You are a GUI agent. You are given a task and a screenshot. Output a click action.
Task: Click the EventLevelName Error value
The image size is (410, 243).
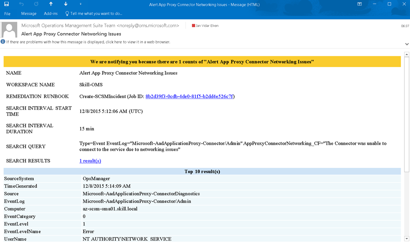pyautogui.click(x=88, y=232)
